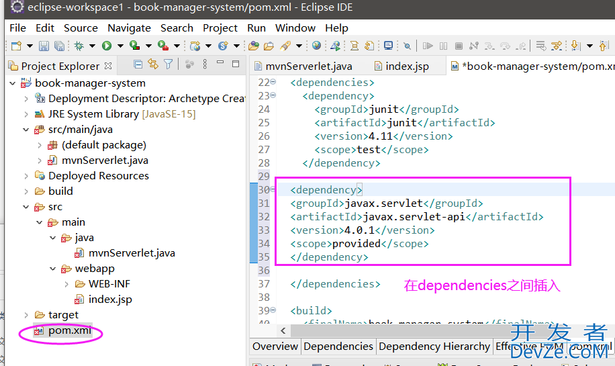Click the Project Explorer filter funnel icon

[168, 64]
